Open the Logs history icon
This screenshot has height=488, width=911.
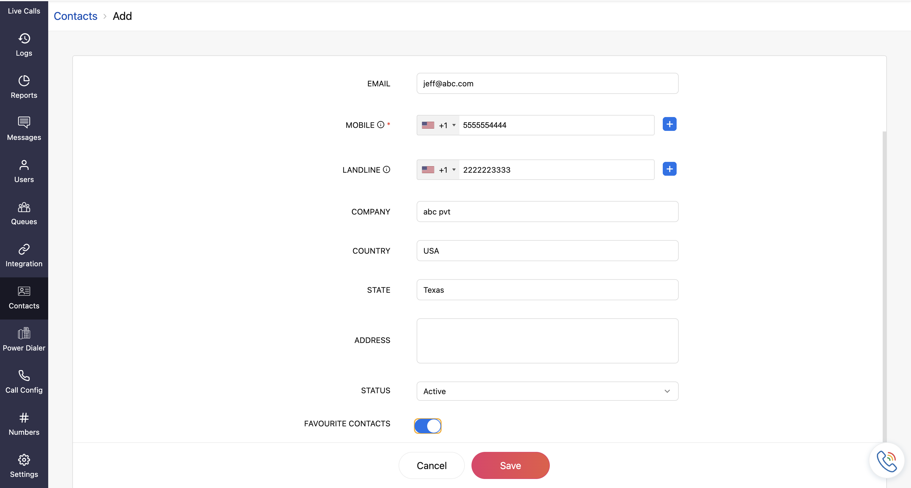point(24,39)
